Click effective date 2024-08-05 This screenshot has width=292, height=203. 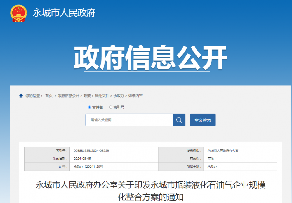[x=82, y=159]
